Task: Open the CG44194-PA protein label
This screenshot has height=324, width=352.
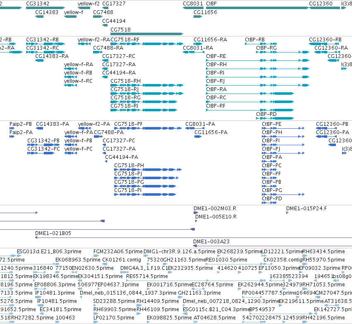Action: 122,157
